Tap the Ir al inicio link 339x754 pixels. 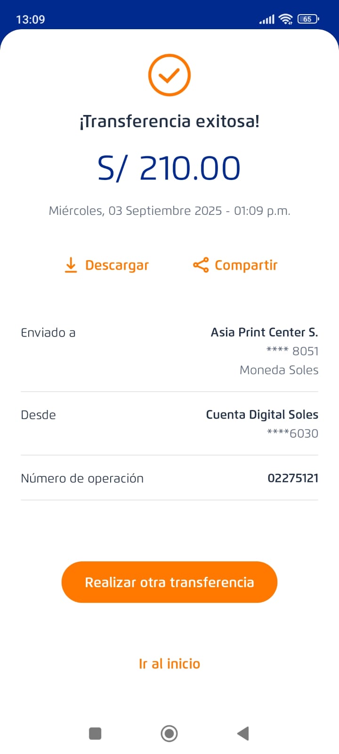point(169,664)
